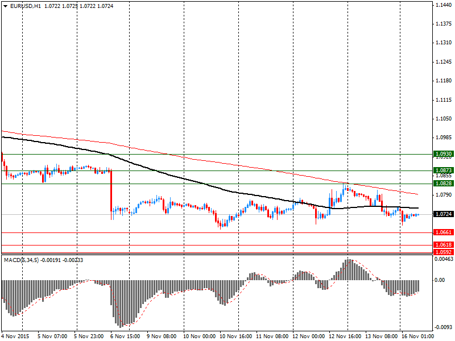Click the 1.1310 price scale value
455x341 pixels.
pyautogui.click(x=444, y=43)
